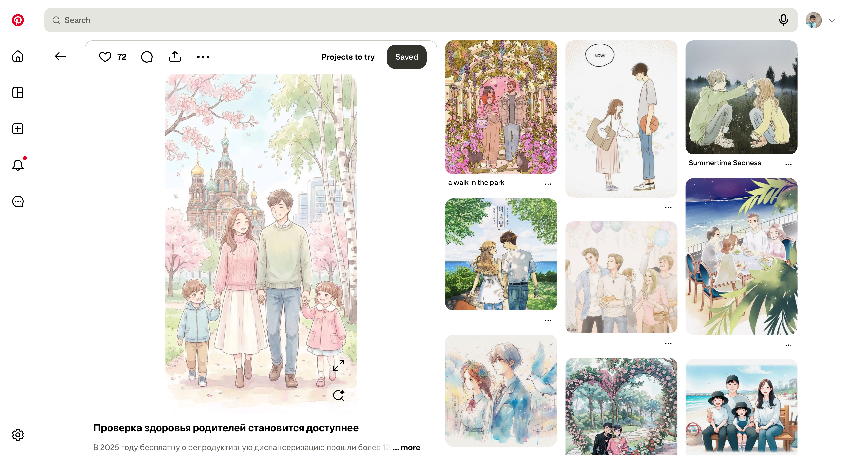Open settings gear in sidebar
The height and width of the screenshot is (455, 846).
(x=18, y=435)
